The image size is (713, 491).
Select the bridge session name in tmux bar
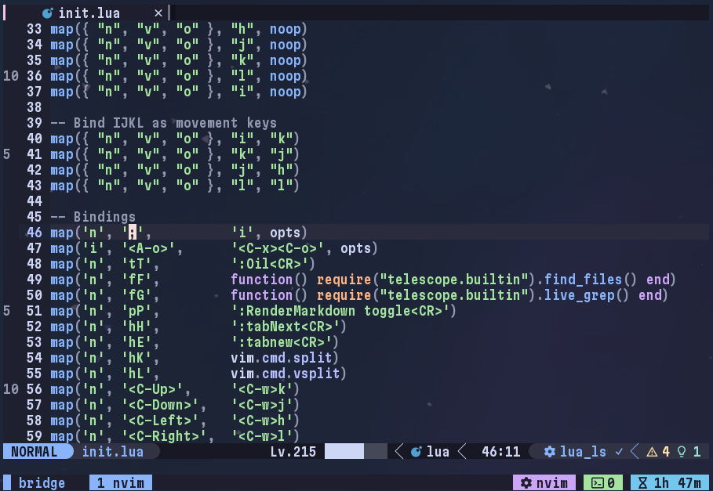click(x=42, y=483)
